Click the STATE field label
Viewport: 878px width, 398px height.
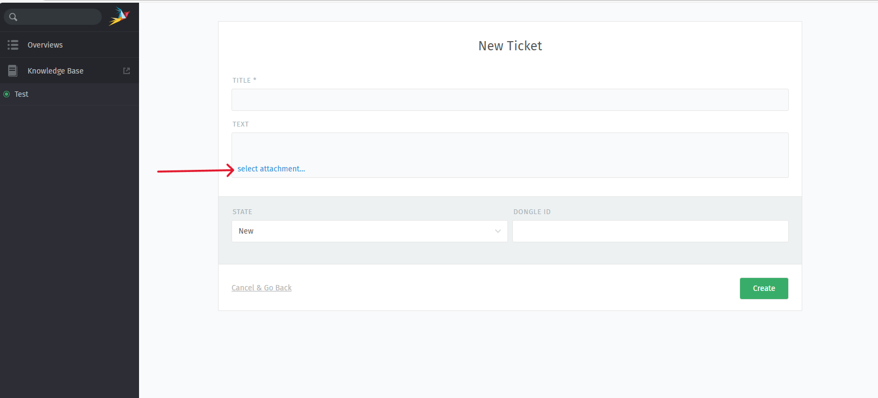coord(242,212)
